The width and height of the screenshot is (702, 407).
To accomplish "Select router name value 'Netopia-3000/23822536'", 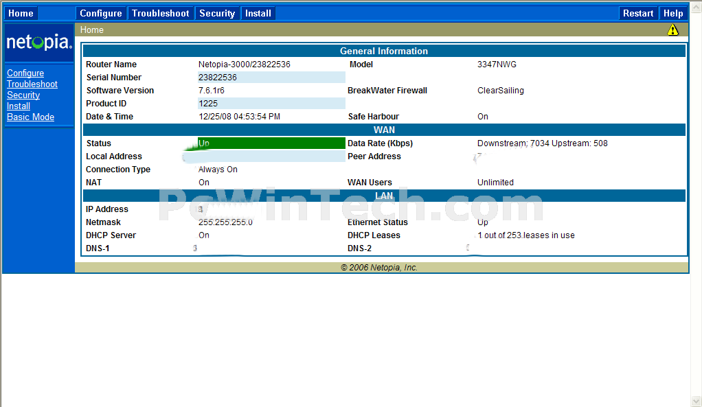I will tap(245, 65).
